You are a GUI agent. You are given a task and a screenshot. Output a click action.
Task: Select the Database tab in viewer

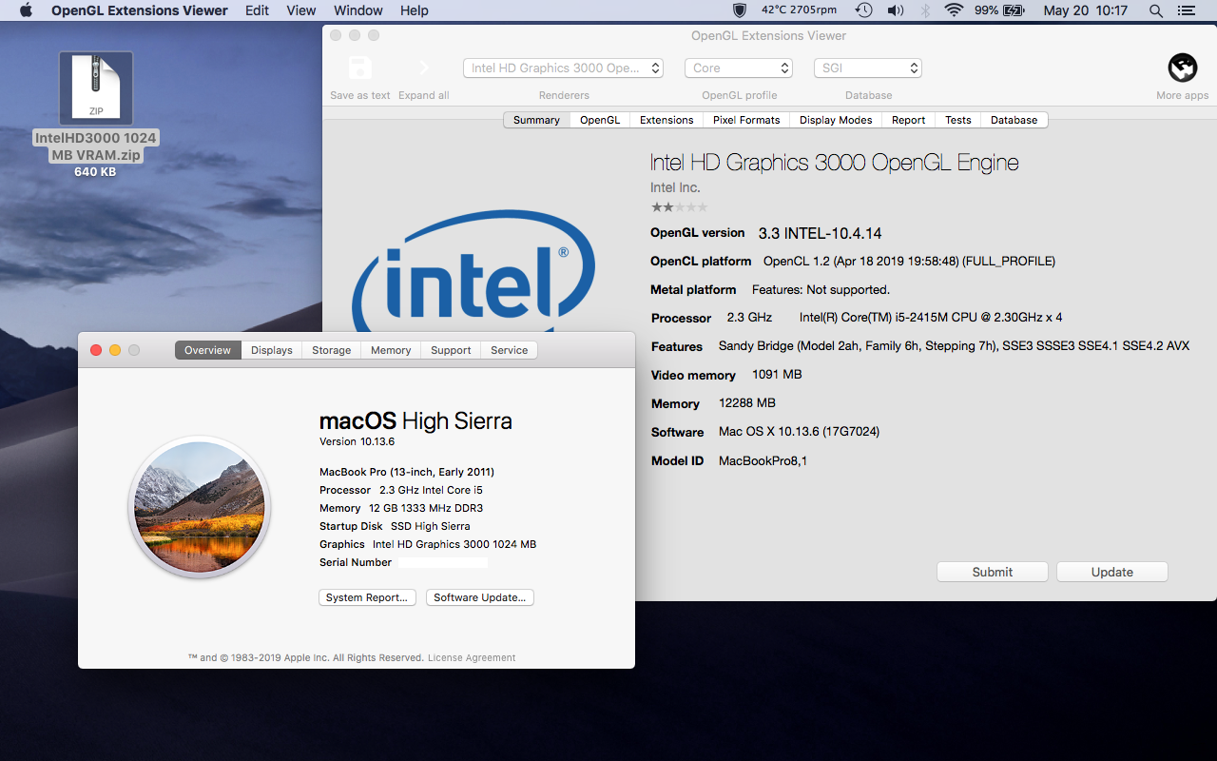(x=1014, y=120)
